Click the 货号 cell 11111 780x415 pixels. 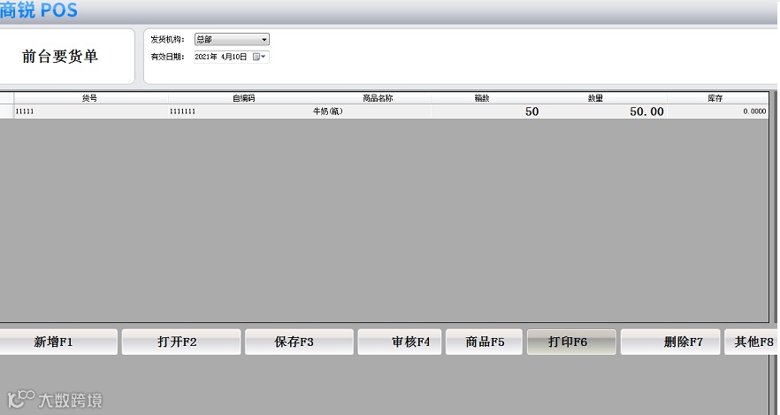[90, 111]
